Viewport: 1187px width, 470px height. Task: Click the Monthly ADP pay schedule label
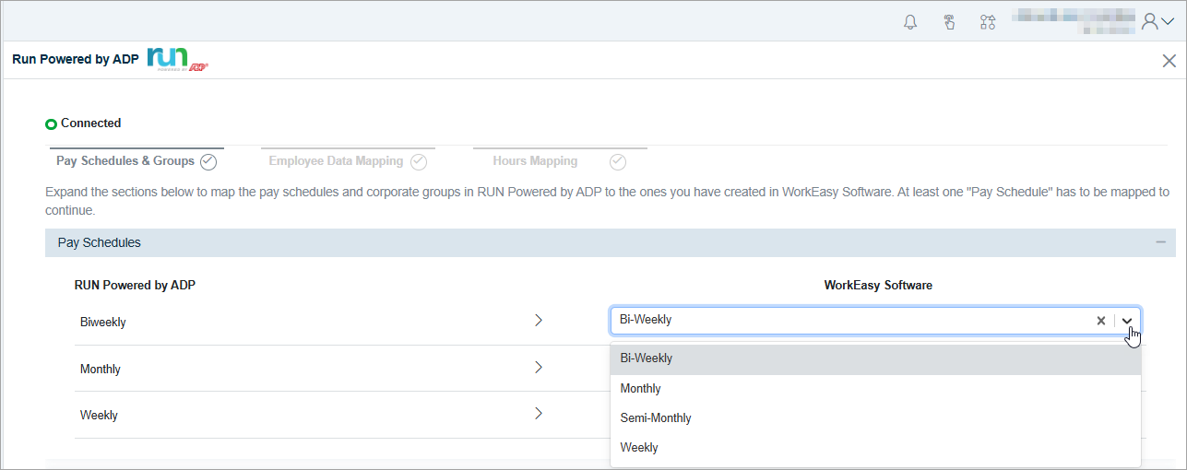click(101, 370)
